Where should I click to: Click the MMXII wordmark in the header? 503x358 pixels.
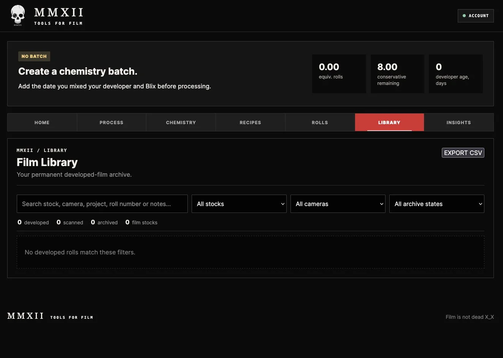click(59, 13)
